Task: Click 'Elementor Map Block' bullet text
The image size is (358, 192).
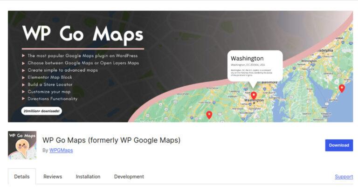Action: coord(50,77)
